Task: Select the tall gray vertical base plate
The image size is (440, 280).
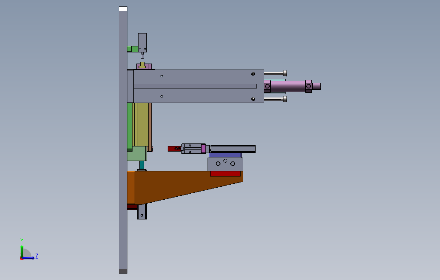Action: pyautogui.click(x=123, y=140)
